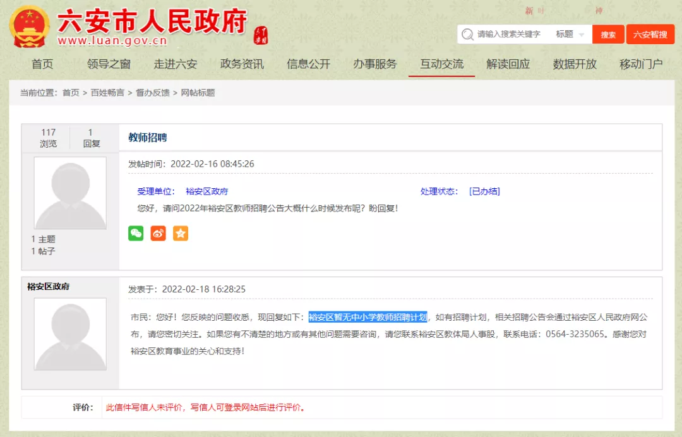Click the 移动门户 navigation item
Image resolution: width=682 pixels, height=437 pixels.
coord(641,64)
